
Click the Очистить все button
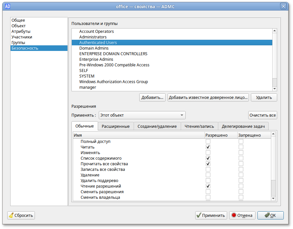pyautogui.click(x=262, y=115)
